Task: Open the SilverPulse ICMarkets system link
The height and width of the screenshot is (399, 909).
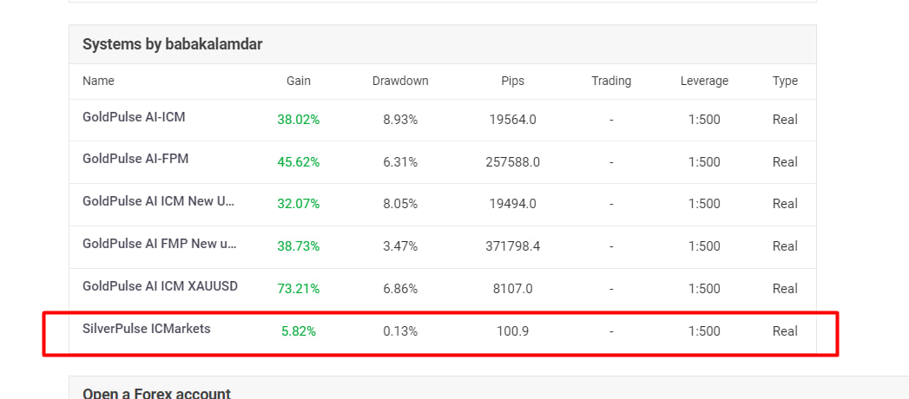Action: [147, 329]
